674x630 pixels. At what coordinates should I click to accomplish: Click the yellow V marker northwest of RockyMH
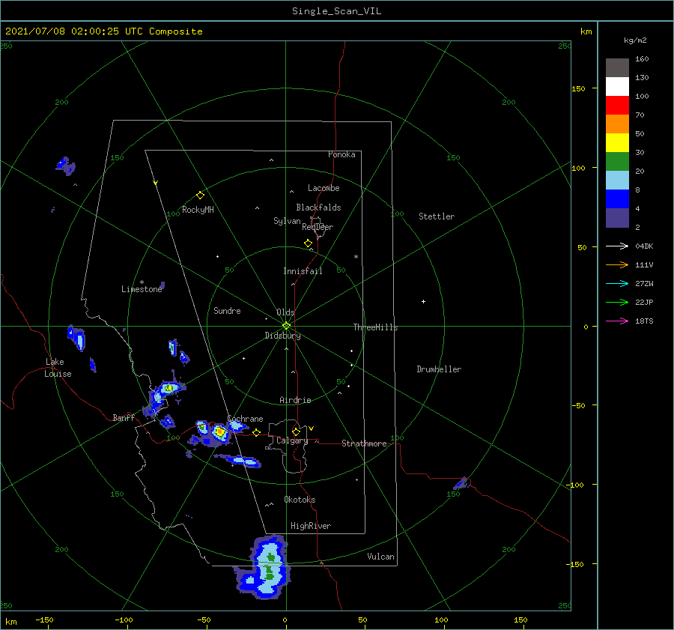pos(156,183)
